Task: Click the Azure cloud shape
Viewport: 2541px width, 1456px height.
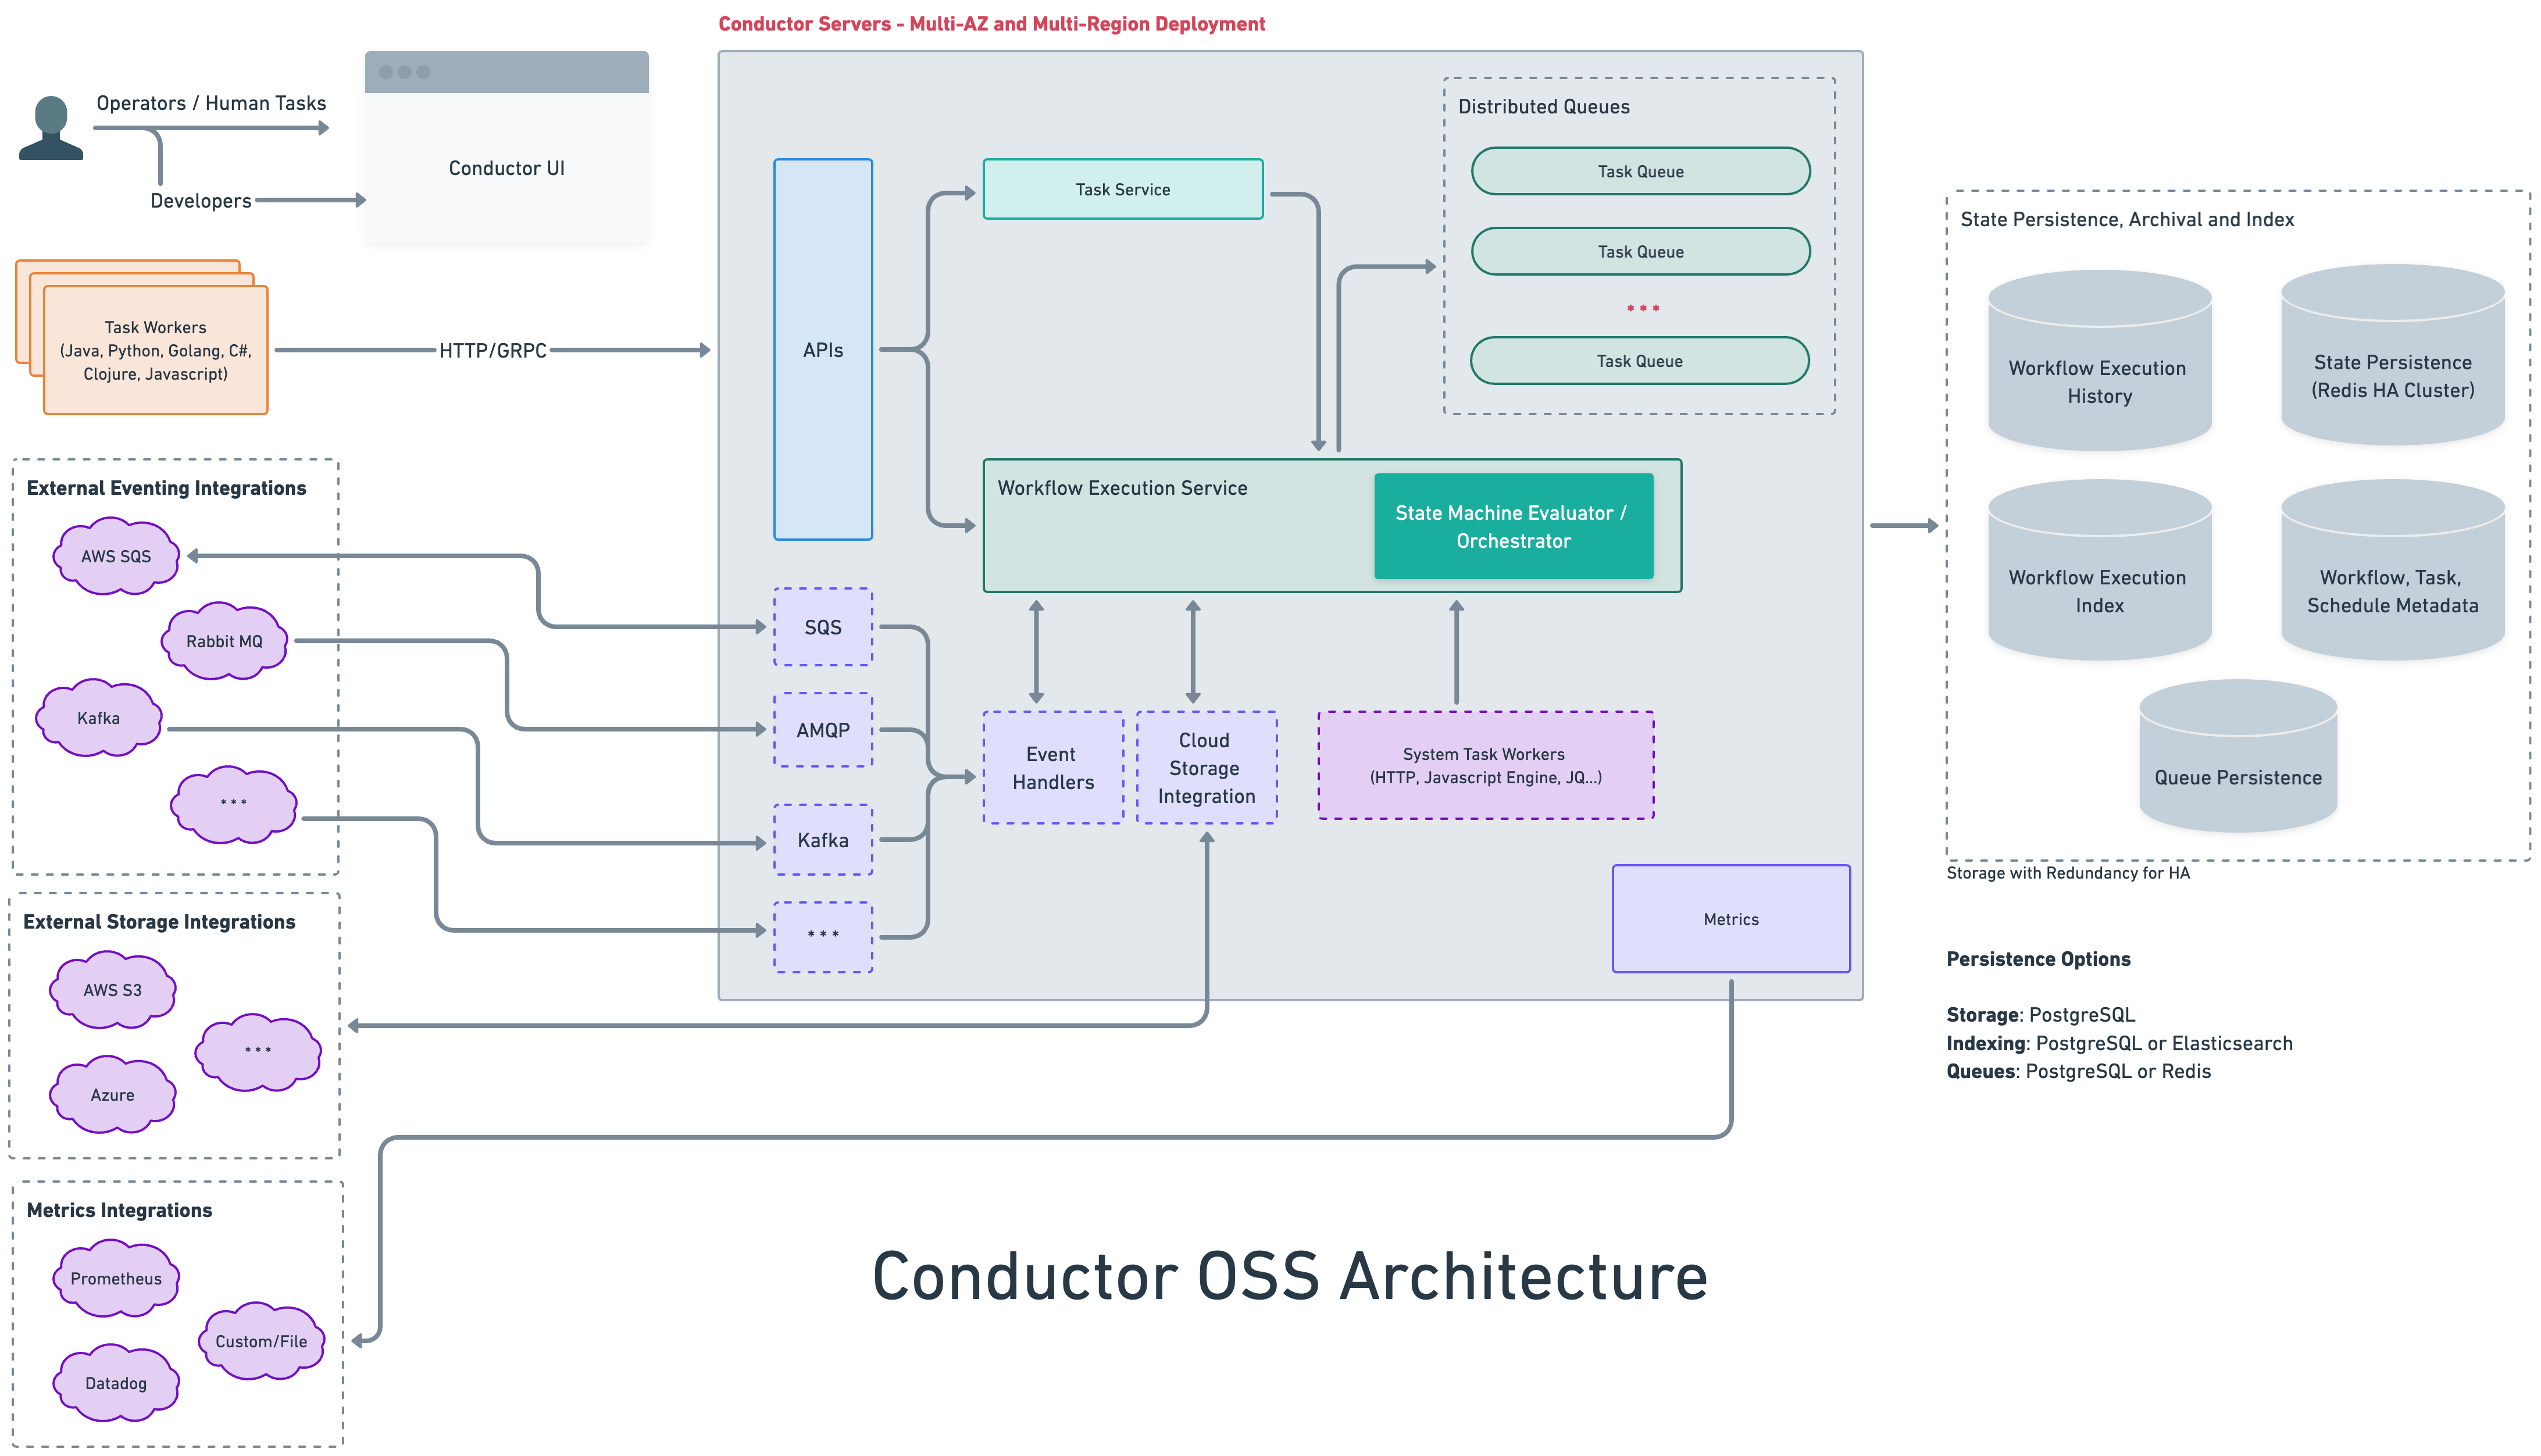Action: point(112,1095)
